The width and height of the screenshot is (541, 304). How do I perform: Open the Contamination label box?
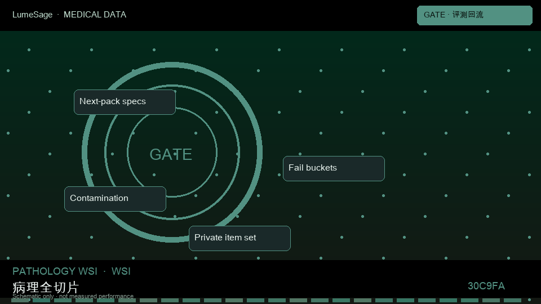115,199
